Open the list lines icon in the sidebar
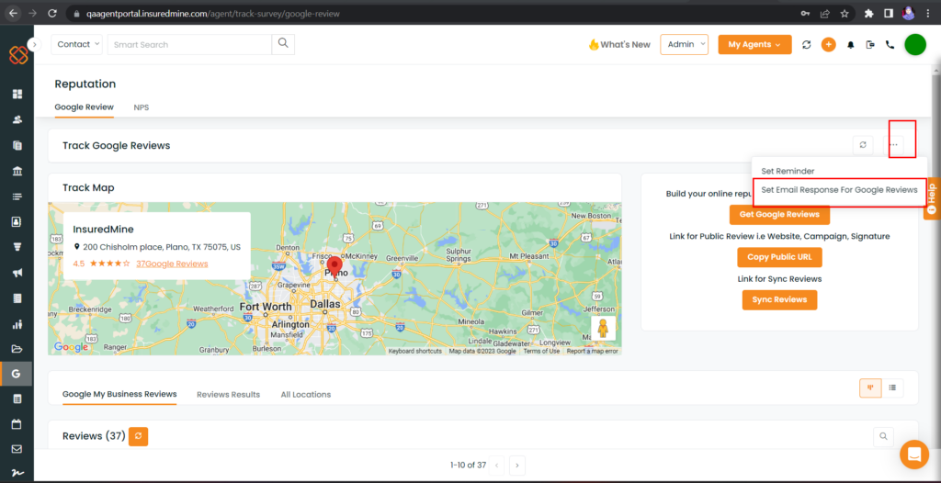This screenshot has height=483, width=941. (17, 197)
